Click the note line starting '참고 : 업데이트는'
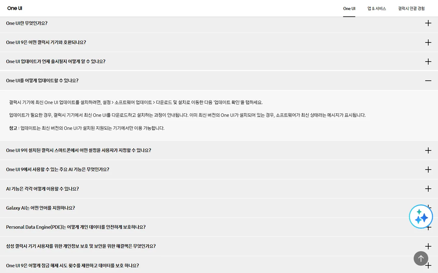 click(87, 128)
